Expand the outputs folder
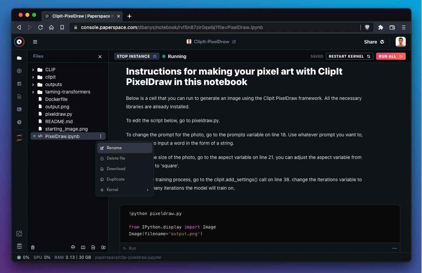Viewport: 422px width, 273px height. click(33, 84)
